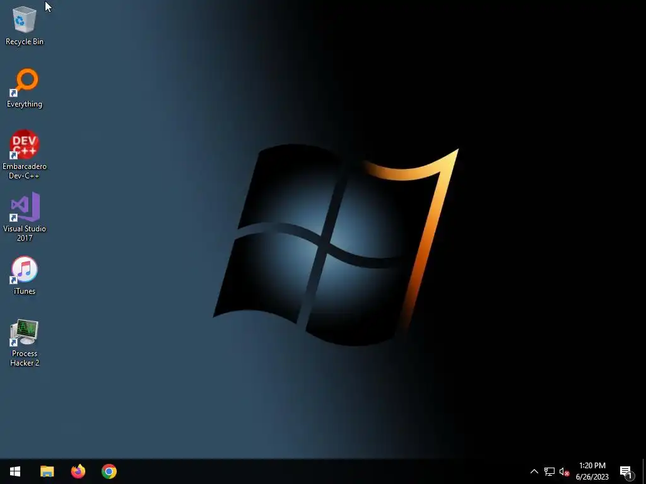Open the muted volume tray icon
Viewport: 646px width, 484px height.
pos(564,471)
